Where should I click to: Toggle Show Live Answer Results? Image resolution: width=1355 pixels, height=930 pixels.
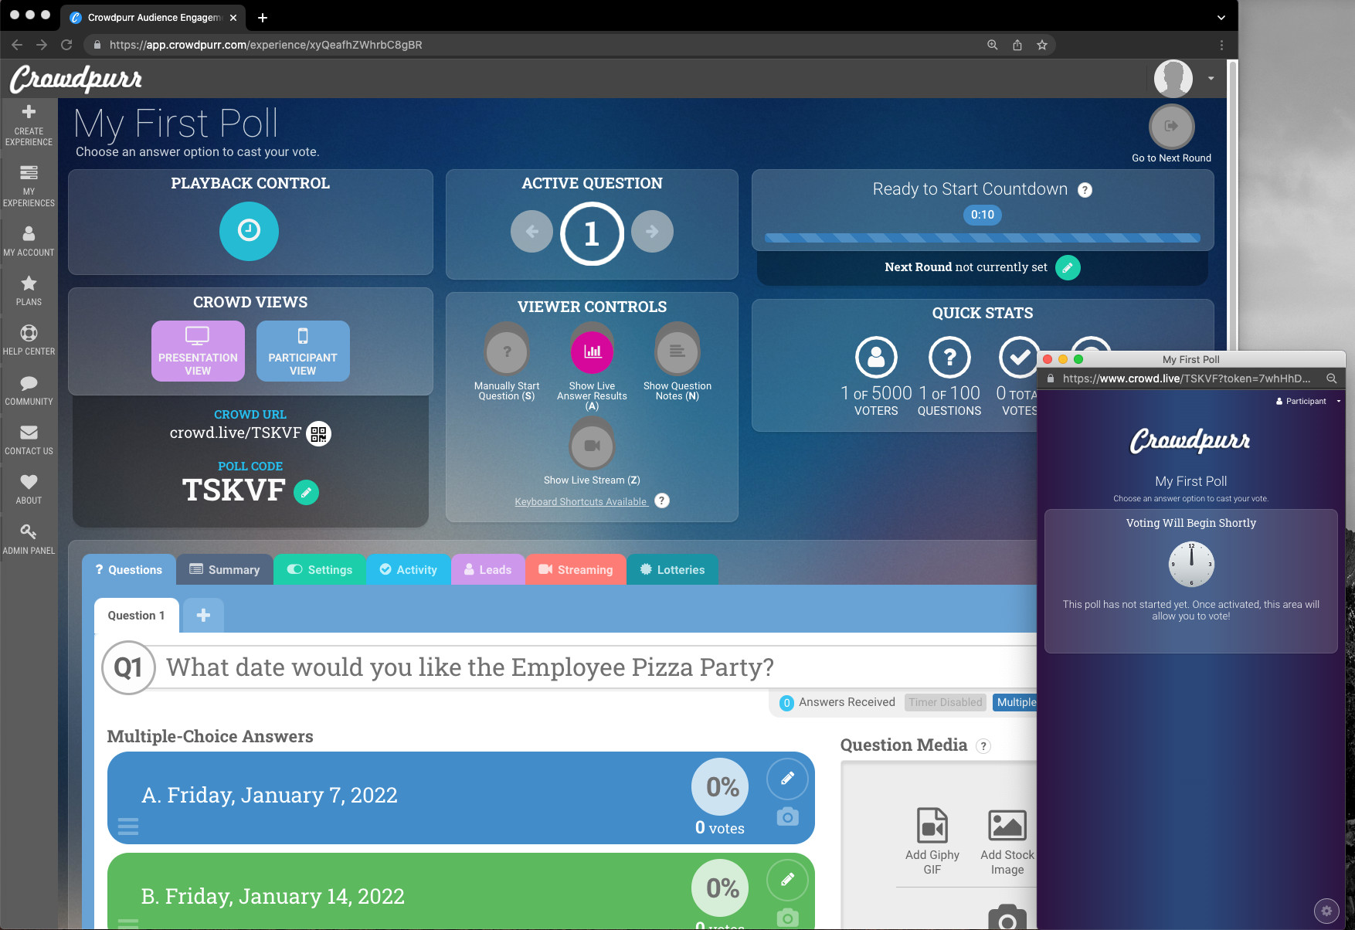click(592, 351)
